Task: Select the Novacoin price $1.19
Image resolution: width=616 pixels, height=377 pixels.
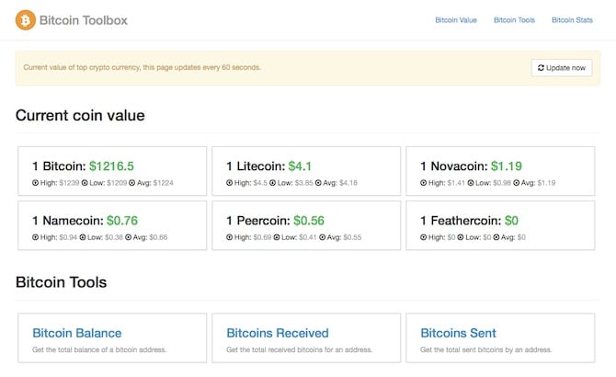Action: tap(507, 166)
